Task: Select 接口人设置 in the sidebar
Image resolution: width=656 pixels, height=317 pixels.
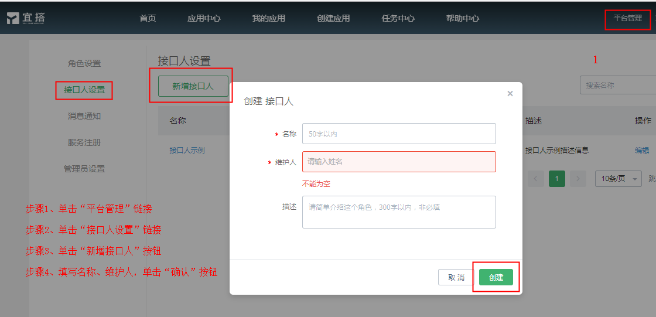Action: pyautogui.click(x=84, y=90)
